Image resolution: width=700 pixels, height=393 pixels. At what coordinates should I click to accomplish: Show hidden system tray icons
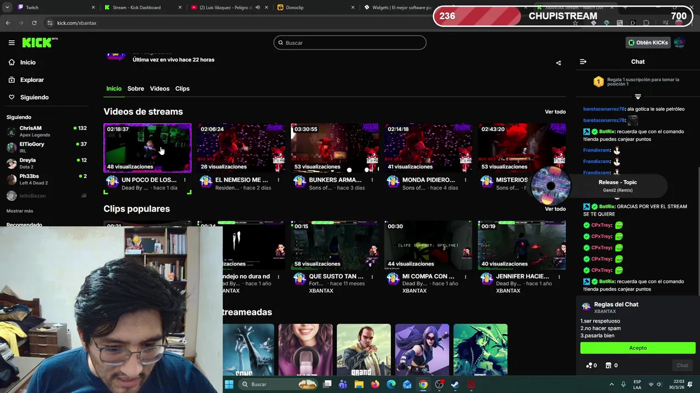pos(611,384)
